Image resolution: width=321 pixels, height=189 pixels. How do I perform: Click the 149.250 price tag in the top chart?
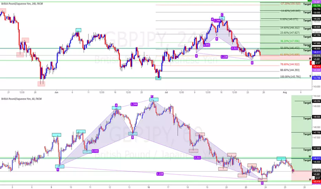317,19
